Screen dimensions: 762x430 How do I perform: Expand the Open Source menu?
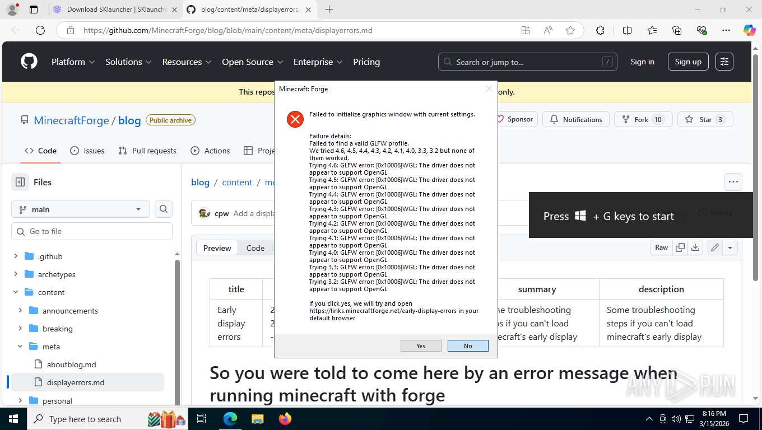pos(252,62)
